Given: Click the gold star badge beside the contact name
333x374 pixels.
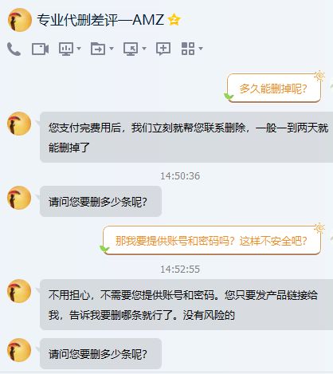Looking at the screenshot, I should point(174,20).
